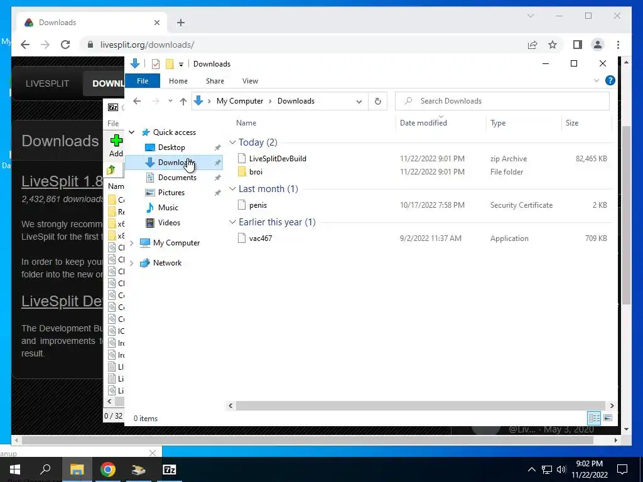Sort by Type column header
The height and width of the screenshot is (482, 643).
pos(498,123)
